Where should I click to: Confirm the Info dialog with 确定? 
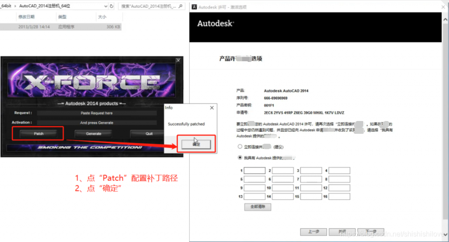[196, 144]
